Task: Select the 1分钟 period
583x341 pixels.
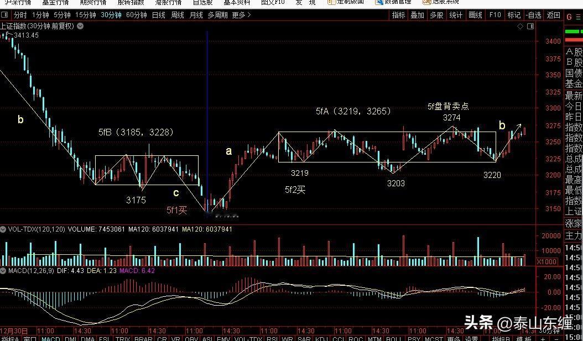Action: click(40, 15)
